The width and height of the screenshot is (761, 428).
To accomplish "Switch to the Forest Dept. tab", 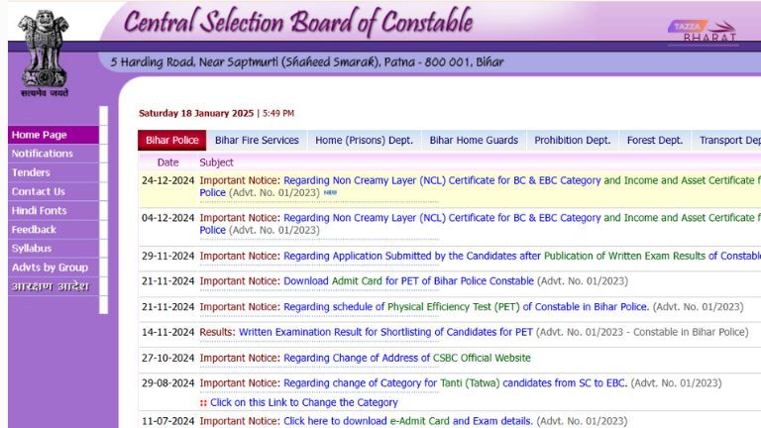I will 655,141.
